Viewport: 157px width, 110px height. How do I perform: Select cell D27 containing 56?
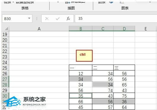tap(124, 79)
